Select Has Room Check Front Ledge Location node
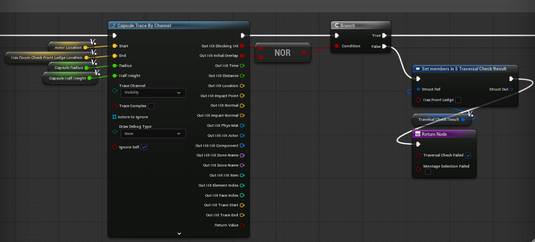 (49, 58)
